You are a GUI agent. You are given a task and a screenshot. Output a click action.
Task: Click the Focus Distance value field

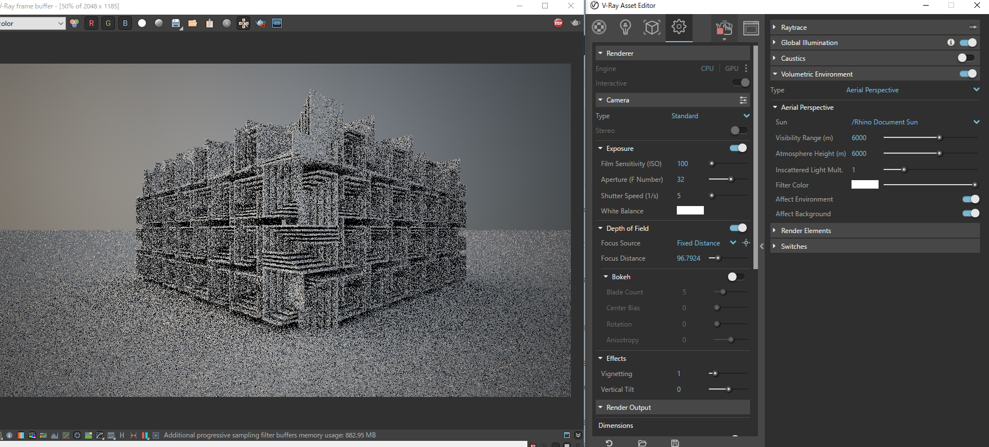[689, 258]
